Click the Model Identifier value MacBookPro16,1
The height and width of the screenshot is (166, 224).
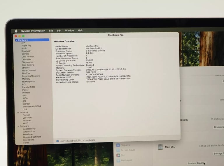(94, 48)
